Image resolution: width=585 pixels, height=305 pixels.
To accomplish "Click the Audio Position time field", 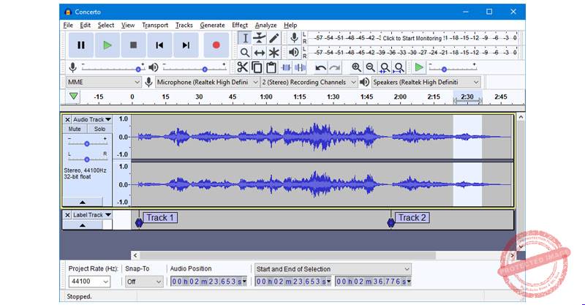I will tap(208, 282).
